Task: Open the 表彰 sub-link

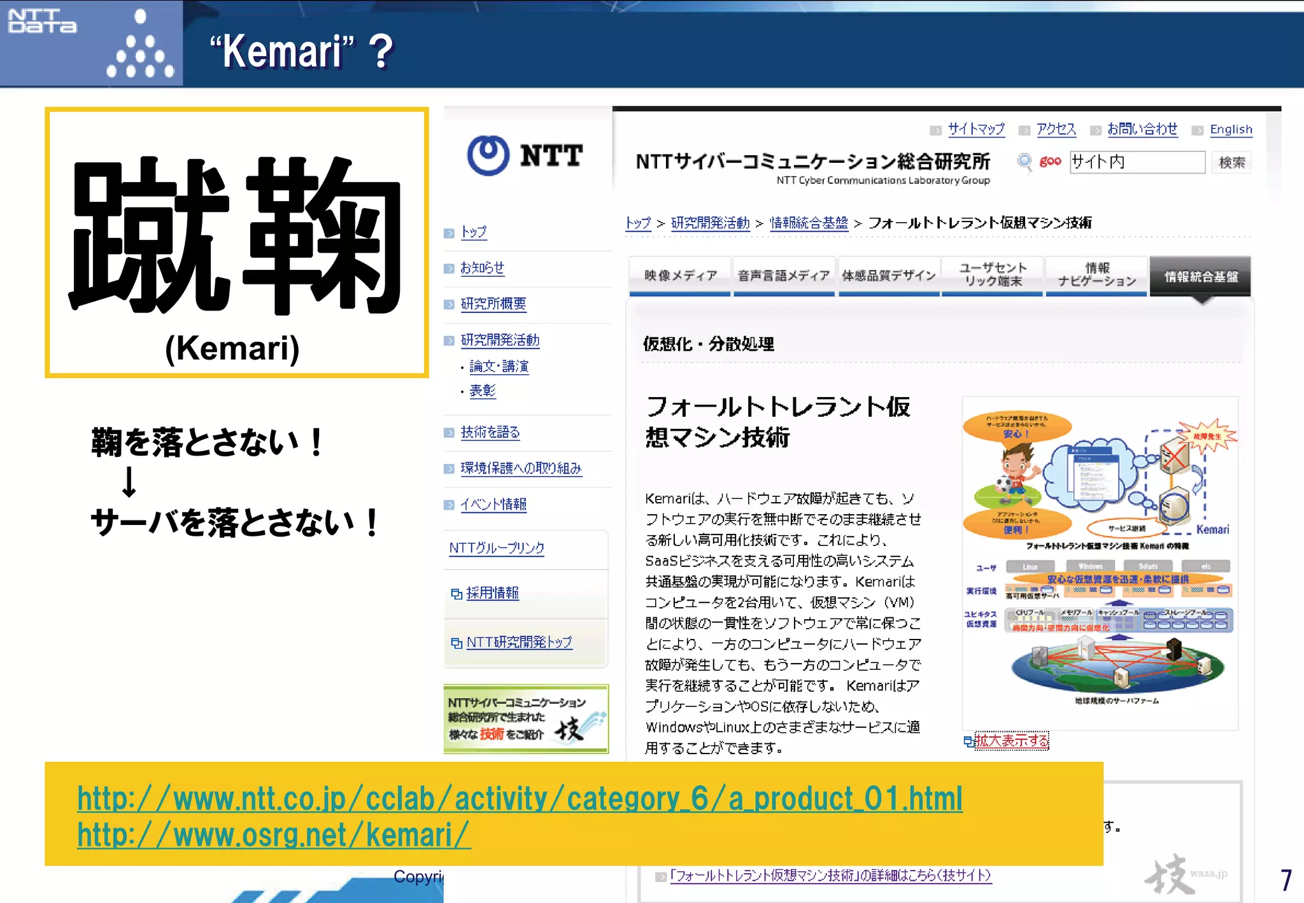Action: coord(482,391)
